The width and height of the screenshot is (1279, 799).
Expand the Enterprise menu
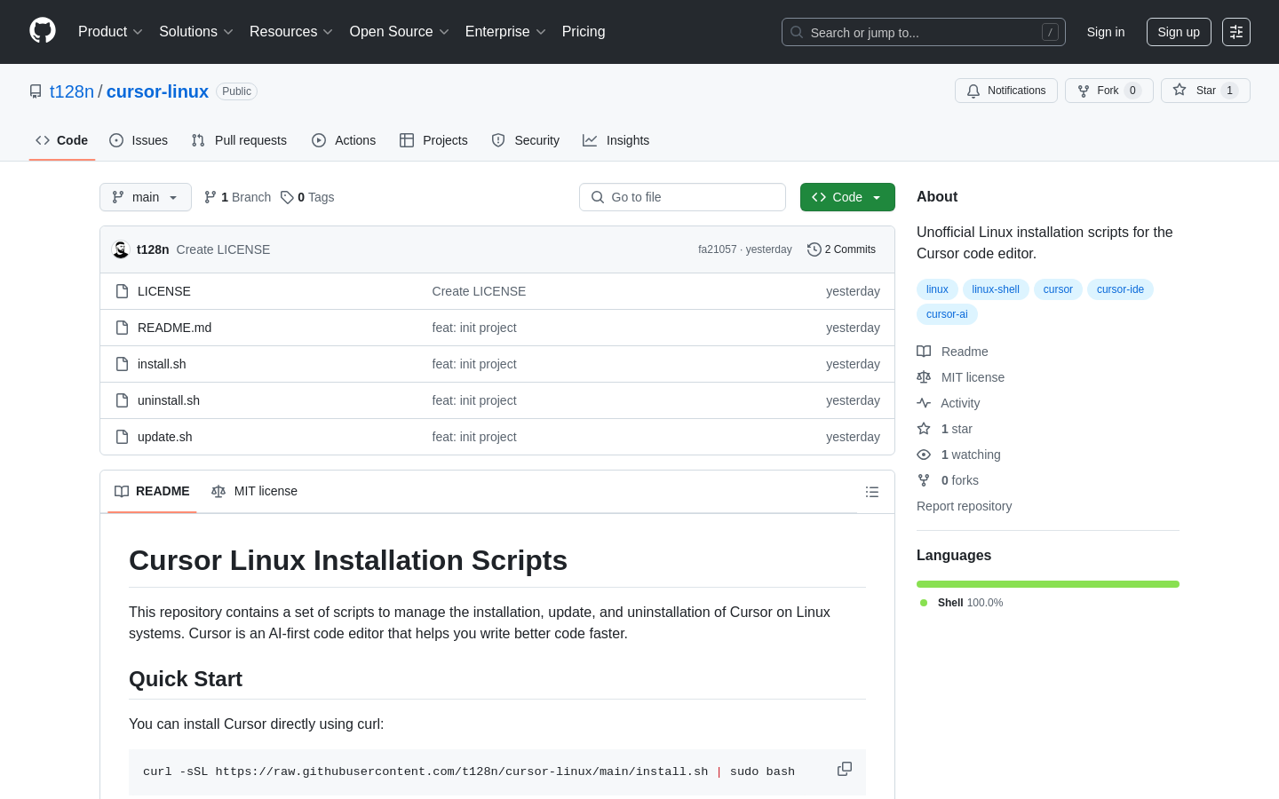click(505, 31)
